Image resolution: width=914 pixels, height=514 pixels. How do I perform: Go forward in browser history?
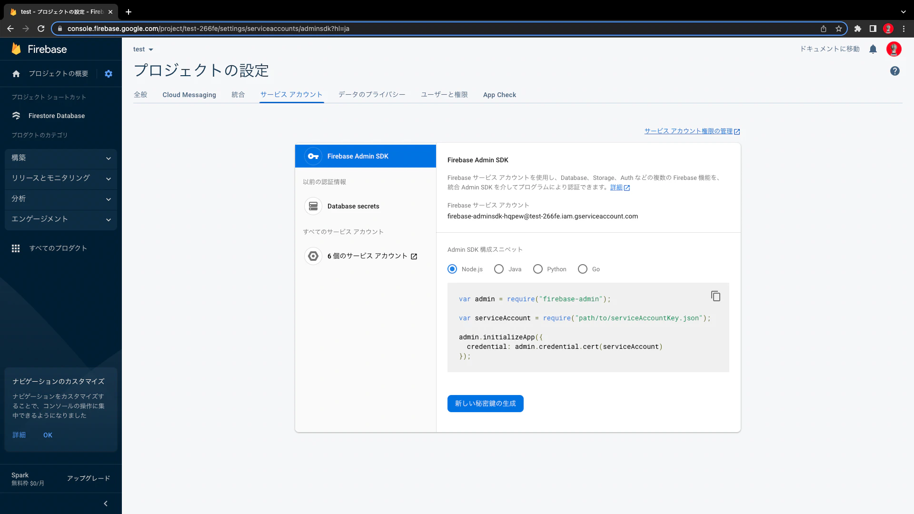pyautogui.click(x=26, y=29)
